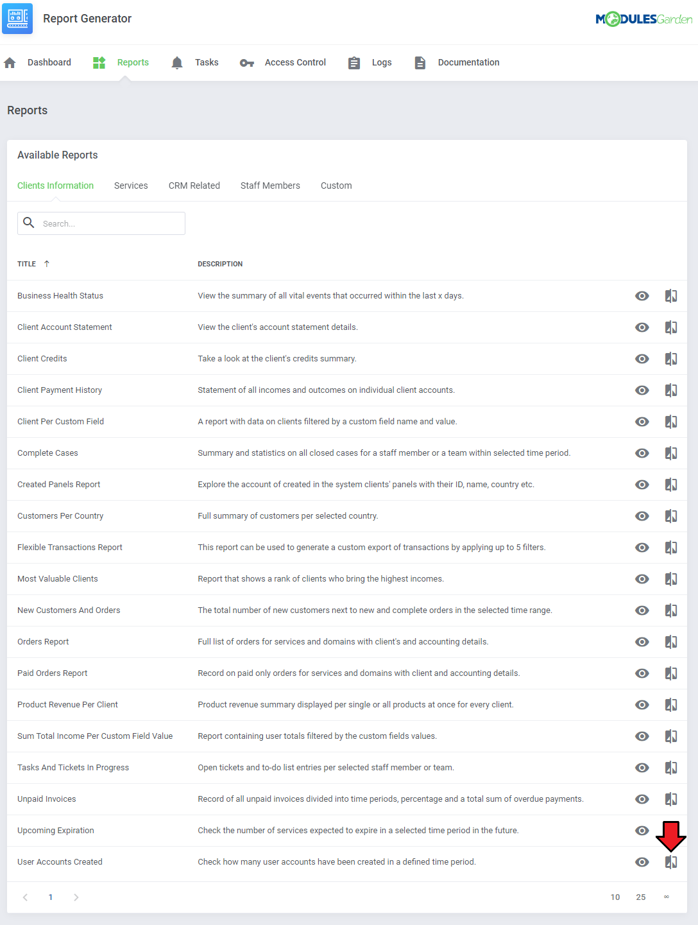698x925 pixels.
Task: Open the Dashboard menu item
Action: point(38,62)
